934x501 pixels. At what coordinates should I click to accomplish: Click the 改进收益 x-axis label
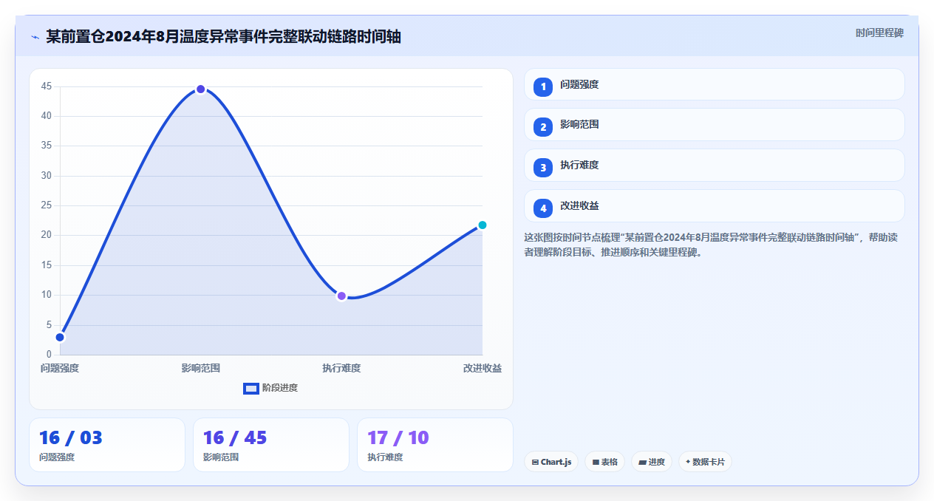pyautogui.click(x=483, y=368)
